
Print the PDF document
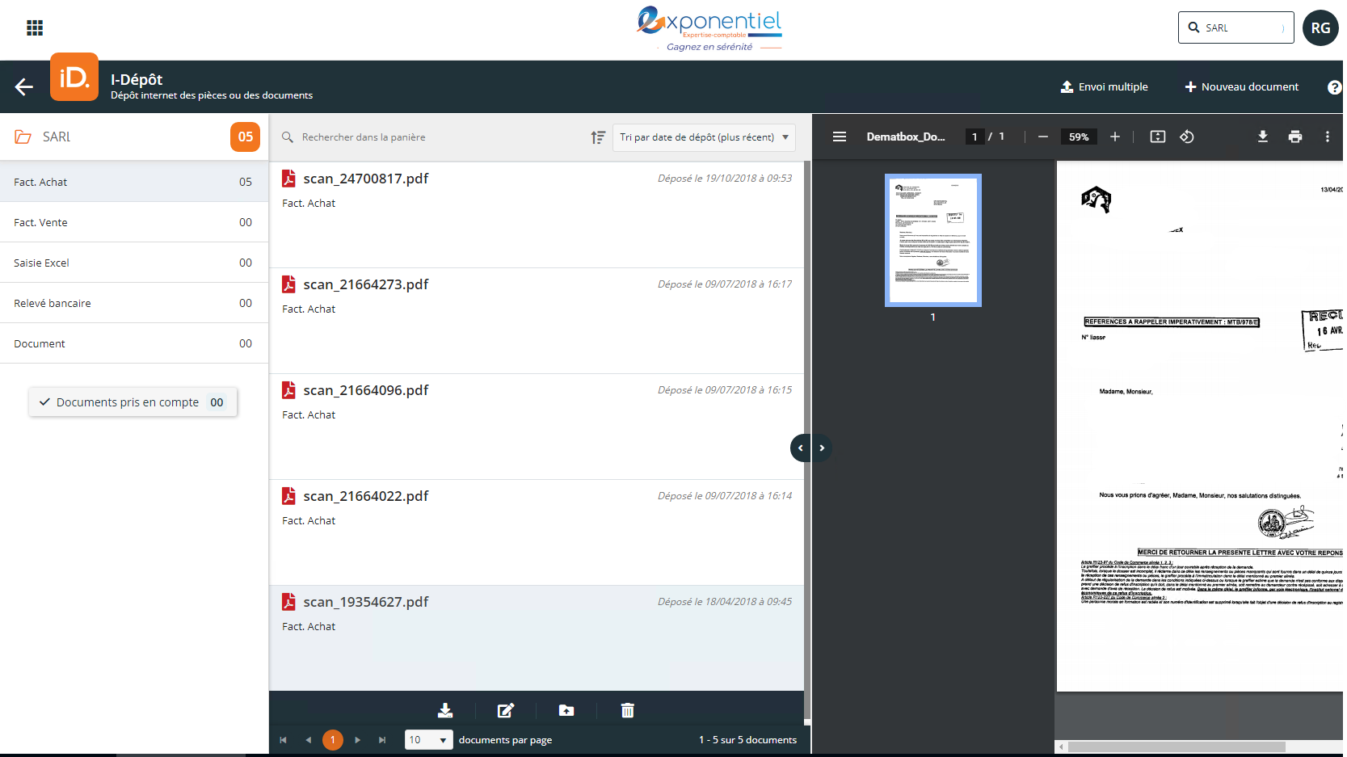pyautogui.click(x=1295, y=137)
